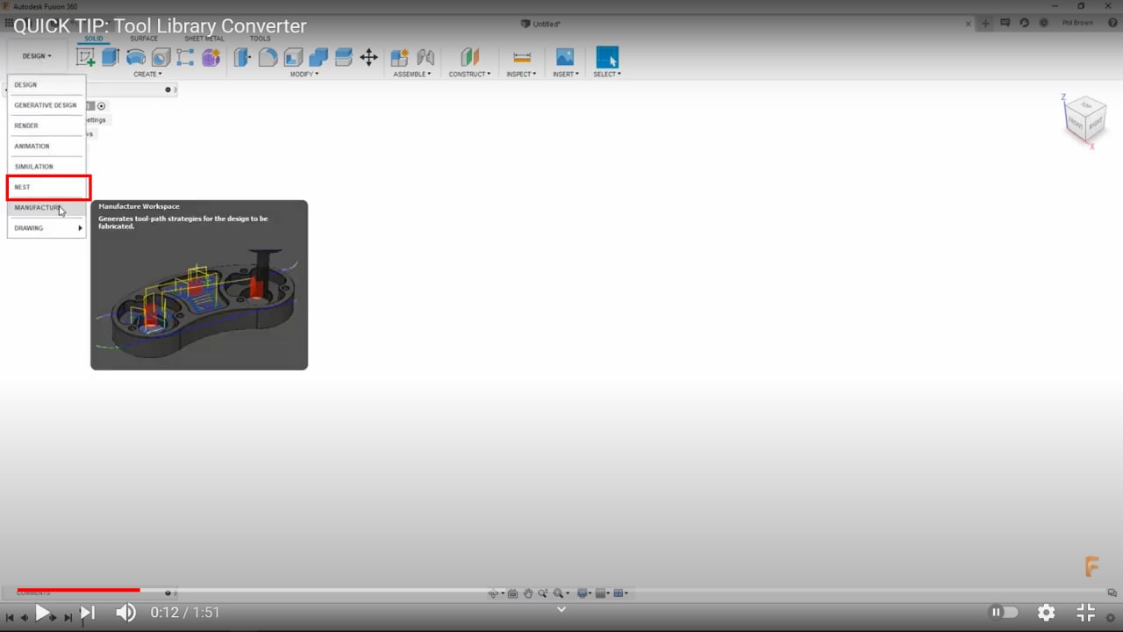Expand the INSERT dropdown
This screenshot has height=632, width=1123.
pos(565,75)
